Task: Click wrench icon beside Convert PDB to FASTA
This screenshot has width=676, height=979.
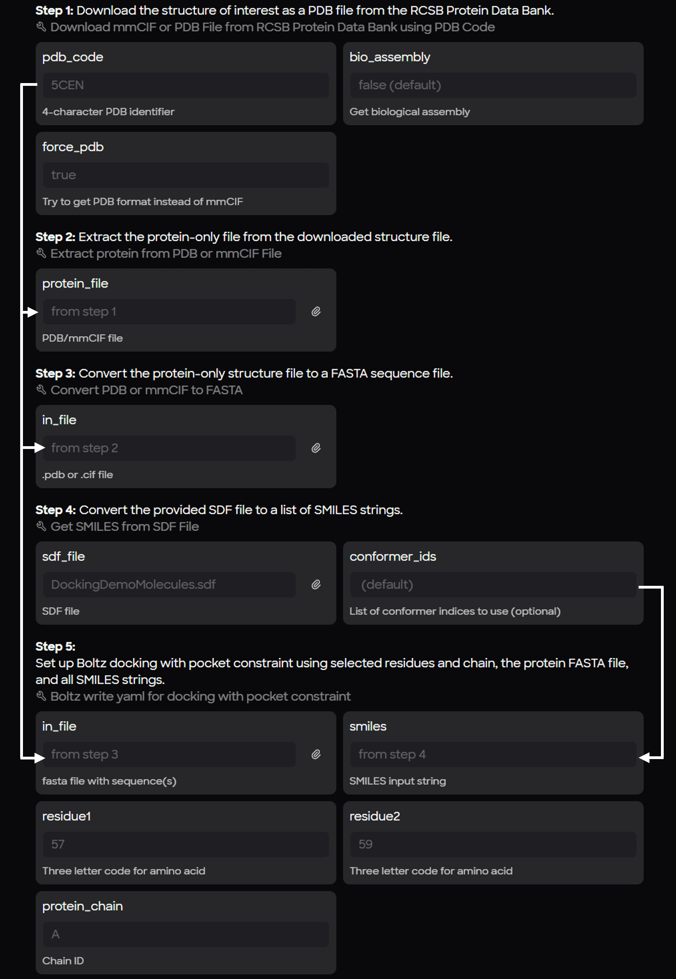Action: [41, 390]
